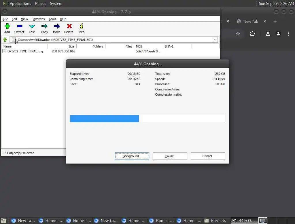Click the Elapsed time label
The image size is (295, 224).
tap(79, 74)
